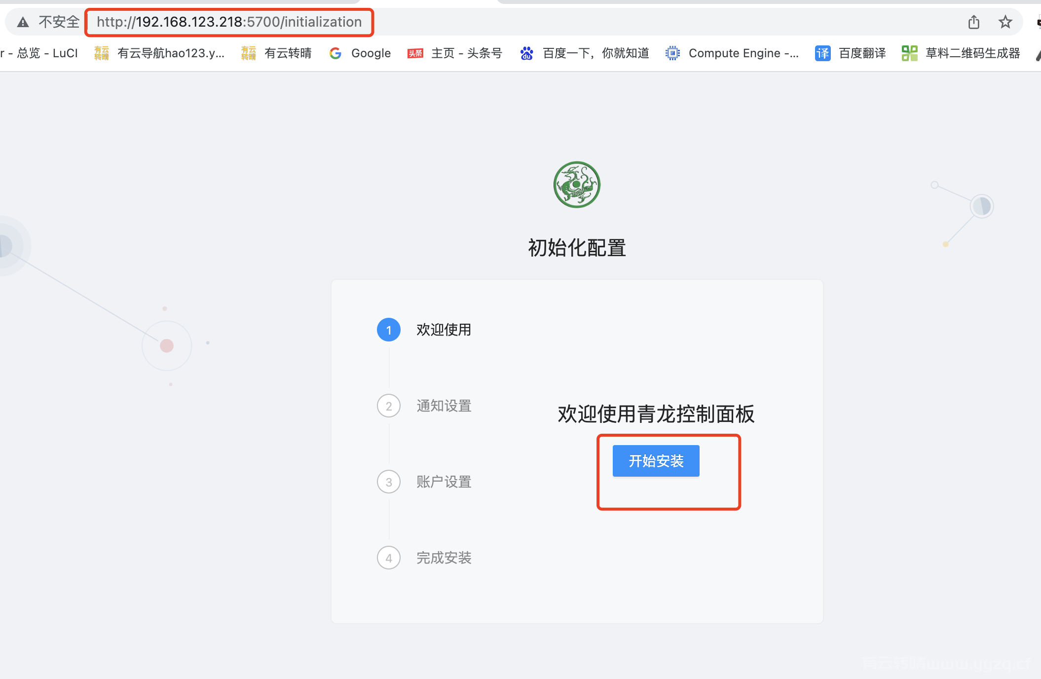Viewport: 1041px width, 679px height.
Task: Open the Google bookmark
Action: 360,53
